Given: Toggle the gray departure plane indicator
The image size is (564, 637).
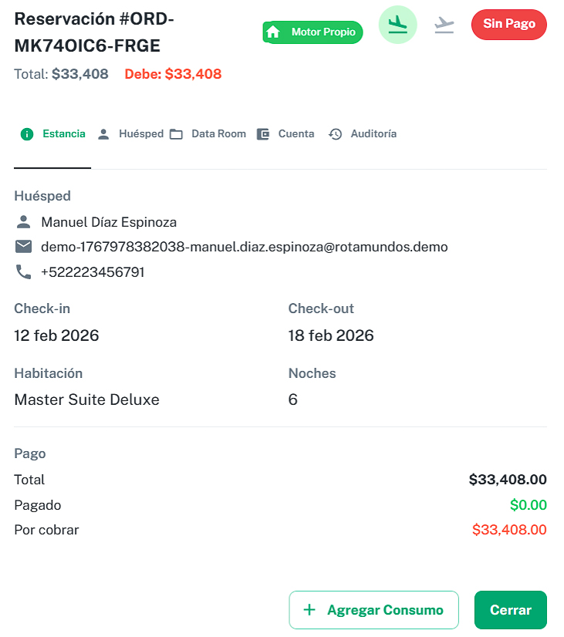Looking at the screenshot, I should 444,25.
